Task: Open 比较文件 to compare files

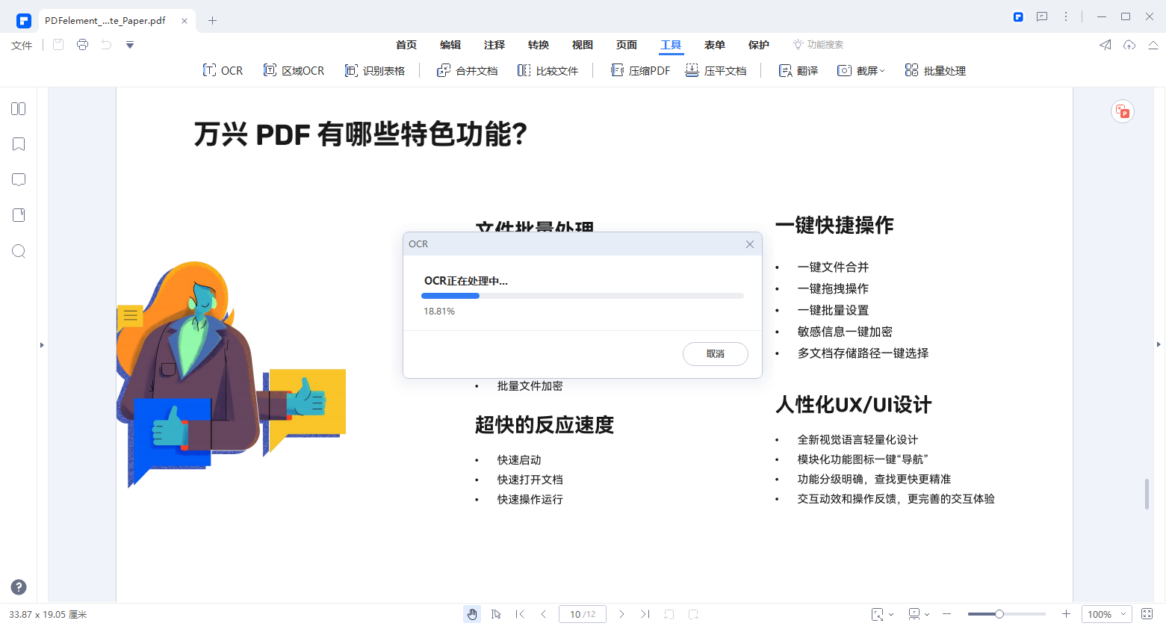Action: click(549, 69)
